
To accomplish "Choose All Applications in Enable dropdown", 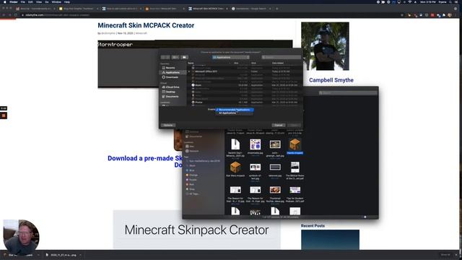I will click(x=227, y=113).
